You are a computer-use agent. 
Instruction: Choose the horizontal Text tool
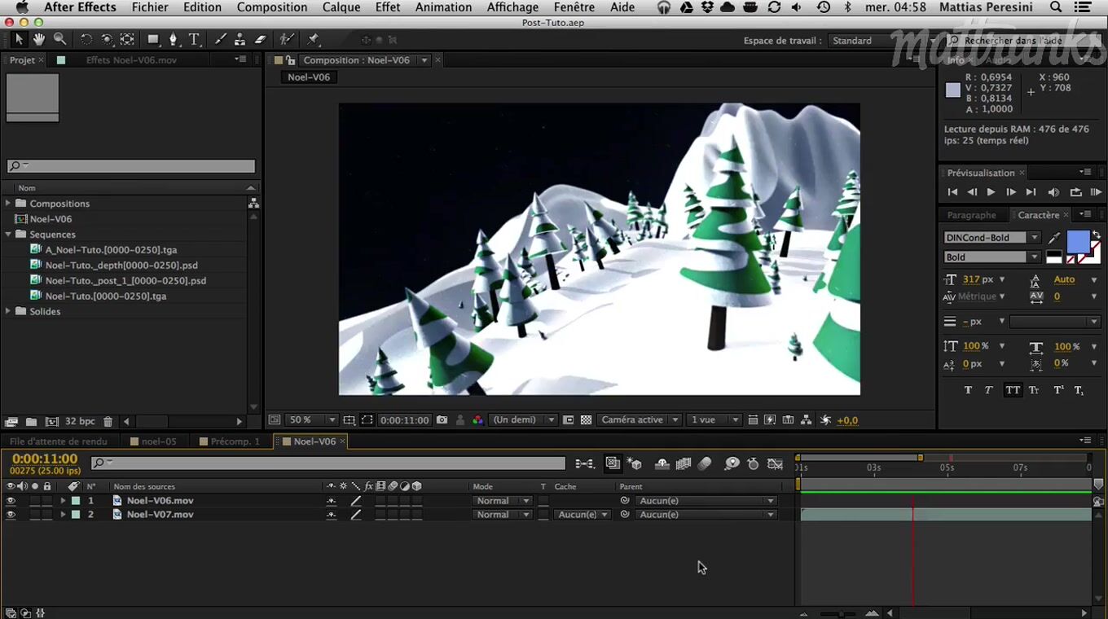(194, 39)
